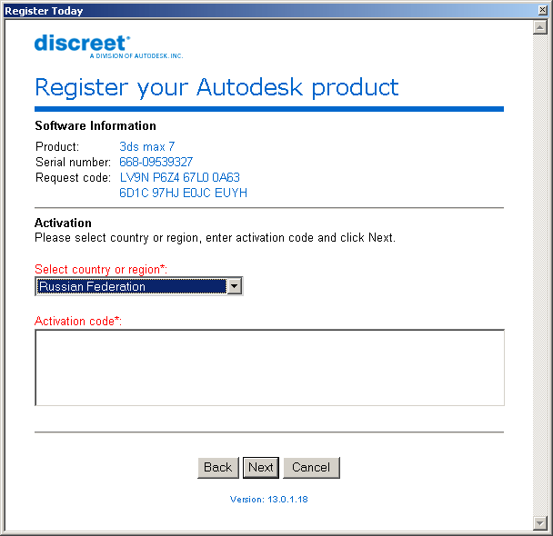Click the Back button
The image size is (553, 536).
pyautogui.click(x=218, y=467)
